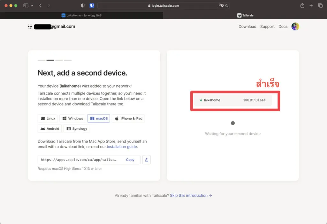
Task: Click the IP address 100.81.101.144
Action: 254,100
